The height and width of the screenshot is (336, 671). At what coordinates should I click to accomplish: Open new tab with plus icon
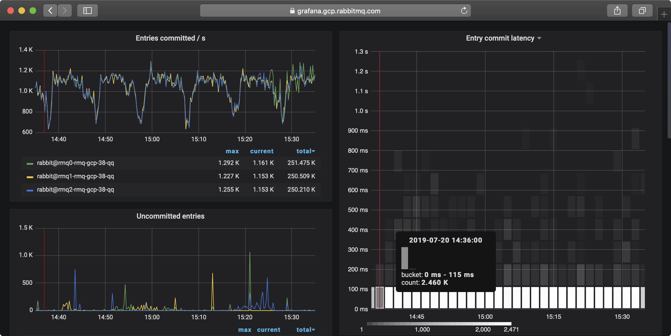click(x=664, y=14)
